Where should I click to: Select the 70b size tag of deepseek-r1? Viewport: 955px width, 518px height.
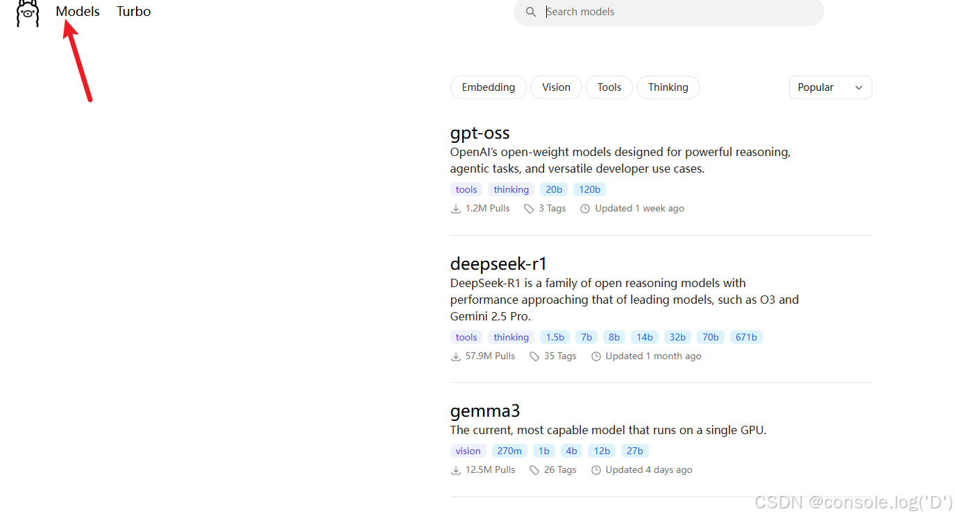(x=711, y=337)
